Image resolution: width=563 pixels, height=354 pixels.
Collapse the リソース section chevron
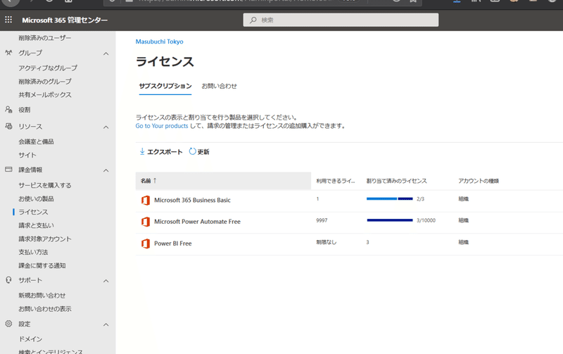point(106,127)
